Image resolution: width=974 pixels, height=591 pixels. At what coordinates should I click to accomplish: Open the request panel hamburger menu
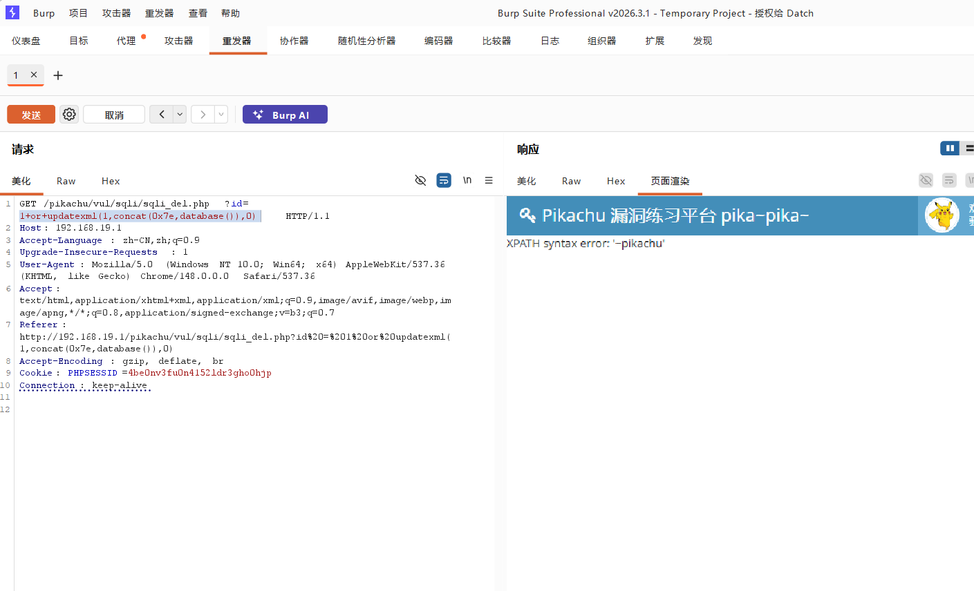(x=489, y=180)
